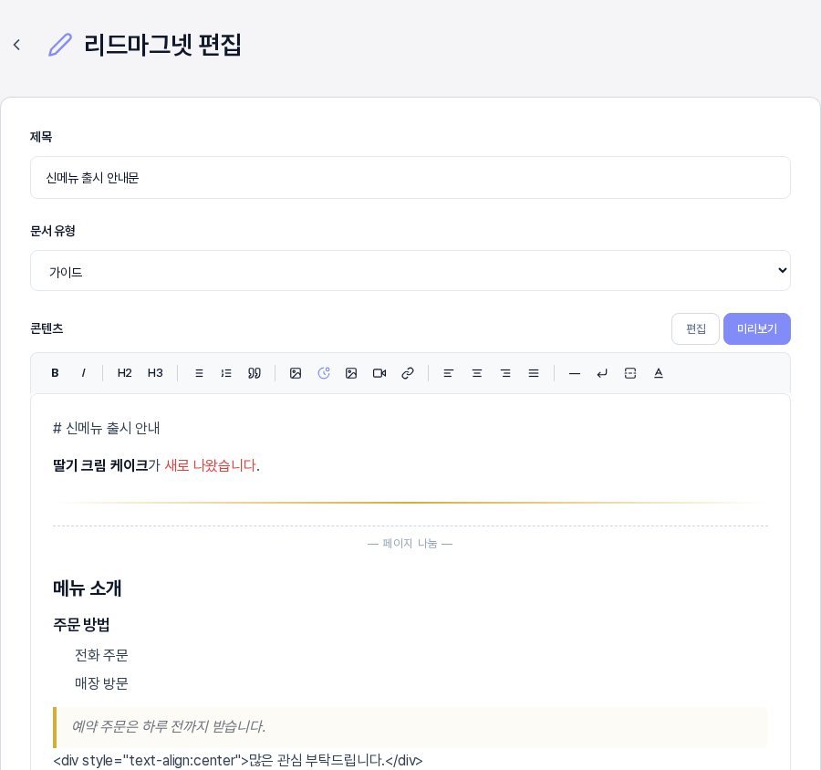Insert a hyperlink with the chain icon
Screen dimensions: 821x770
[408, 373]
